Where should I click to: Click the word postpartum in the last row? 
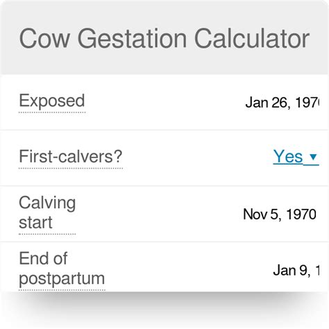(62, 279)
